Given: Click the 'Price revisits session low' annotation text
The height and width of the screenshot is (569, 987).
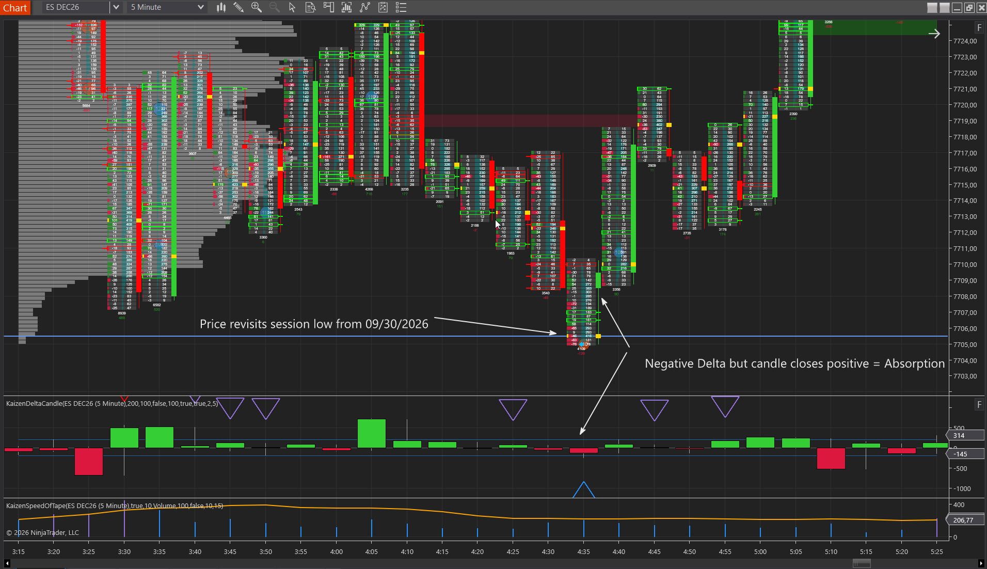Looking at the screenshot, I should coord(314,324).
